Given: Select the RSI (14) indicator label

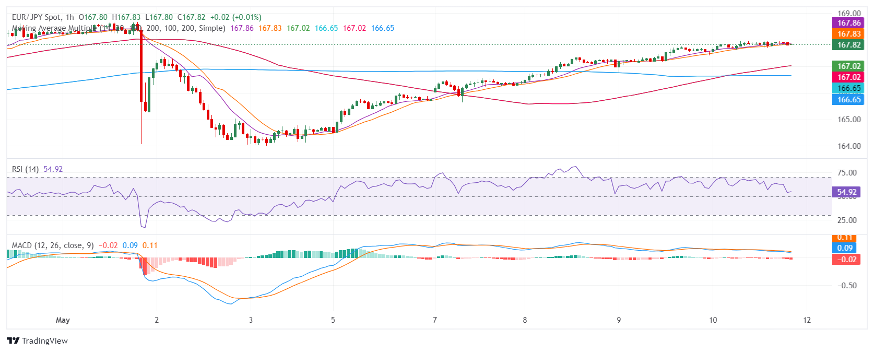Looking at the screenshot, I should click(x=25, y=169).
